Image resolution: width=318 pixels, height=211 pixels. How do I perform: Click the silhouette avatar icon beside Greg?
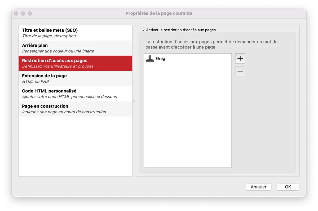150,59
